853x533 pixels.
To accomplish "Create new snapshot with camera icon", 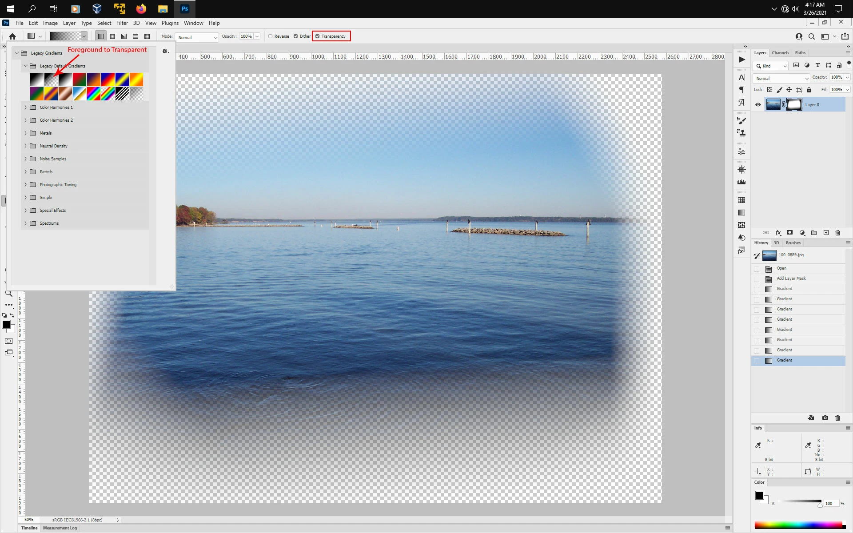I will (x=825, y=418).
